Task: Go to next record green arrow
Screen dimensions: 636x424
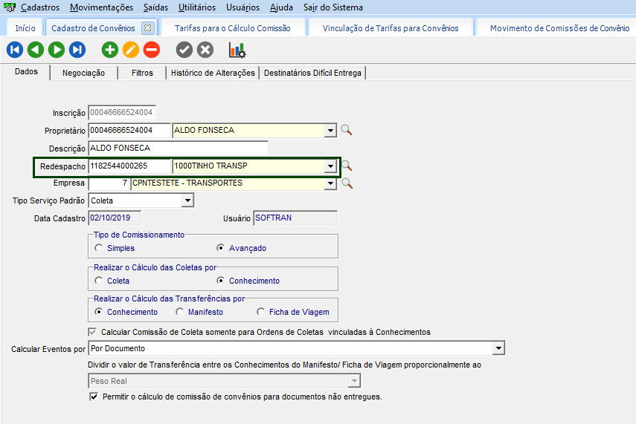Action: (57, 50)
